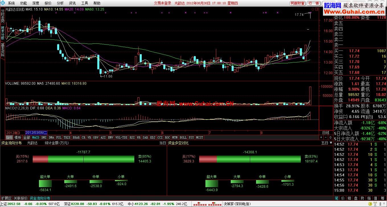The width and height of the screenshot is (387, 207).
Task: Select the TRIX indicator tab
Action: pyautogui.click(x=67, y=137)
